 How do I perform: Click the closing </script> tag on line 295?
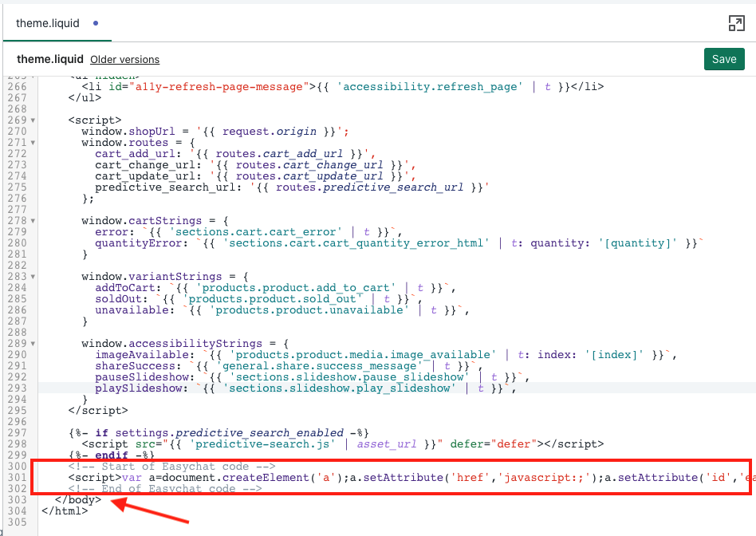[x=98, y=411]
